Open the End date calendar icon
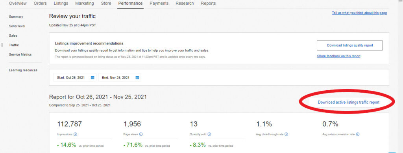 [x=137, y=78]
